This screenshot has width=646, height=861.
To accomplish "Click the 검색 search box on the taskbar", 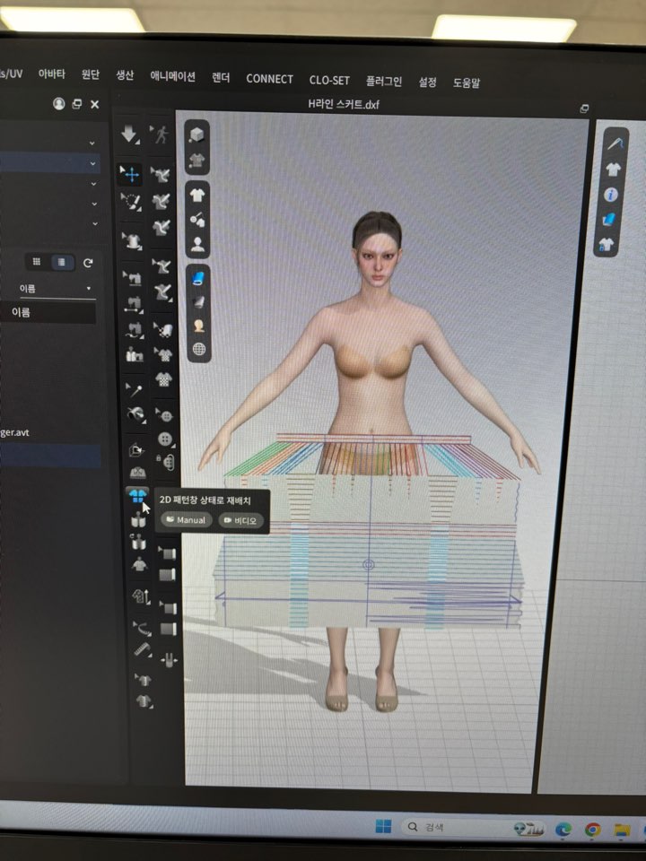I will pyautogui.click(x=449, y=826).
